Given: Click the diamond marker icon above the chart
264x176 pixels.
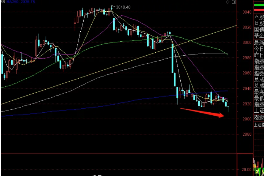Looking at the screenshot, I should [227, 2].
